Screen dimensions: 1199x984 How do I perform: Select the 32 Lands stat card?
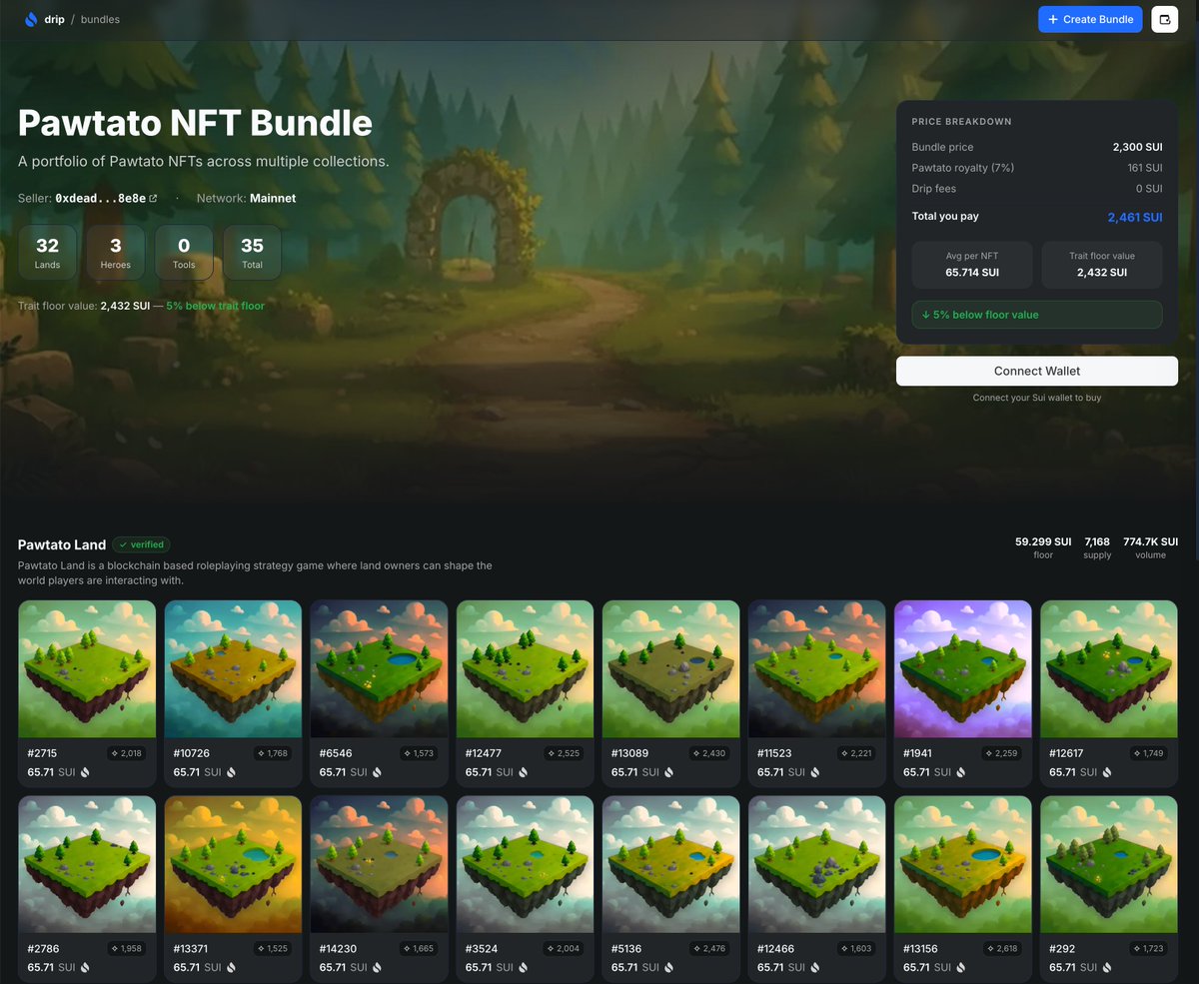point(47,253)
